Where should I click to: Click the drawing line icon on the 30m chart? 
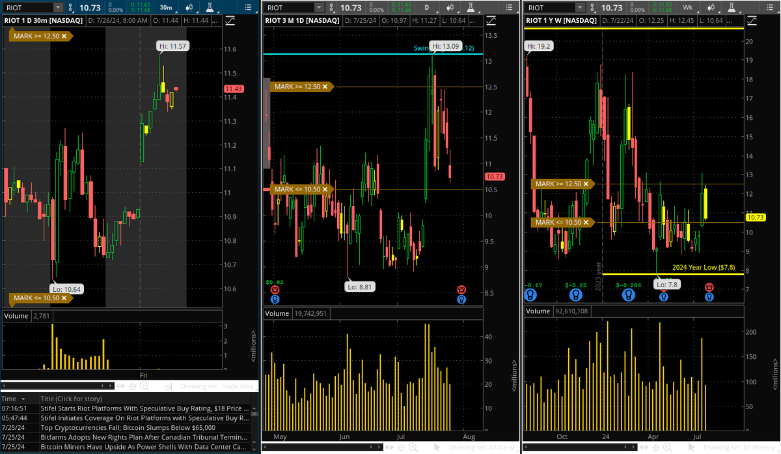[230, 21]
